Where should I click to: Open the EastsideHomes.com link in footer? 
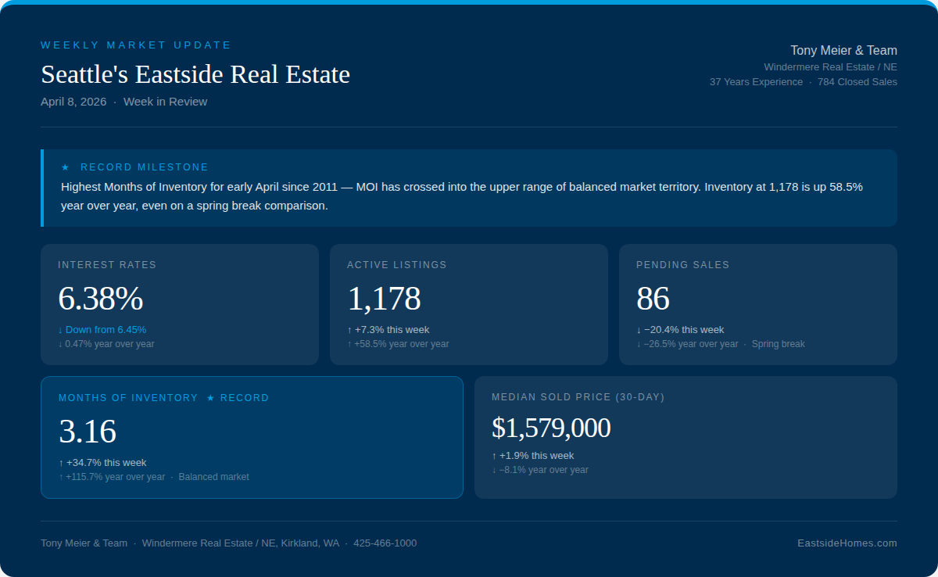point(847,543)
